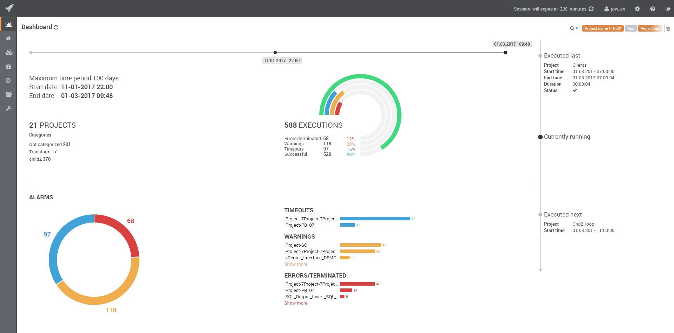
Task: Open the settings gear icon
Action: pyautogui.click(x=637, y=9)
